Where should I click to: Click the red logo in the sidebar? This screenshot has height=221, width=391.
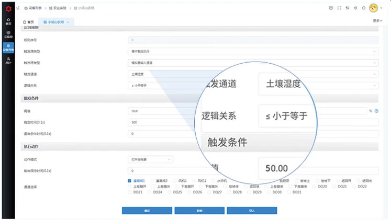(8, 9)
